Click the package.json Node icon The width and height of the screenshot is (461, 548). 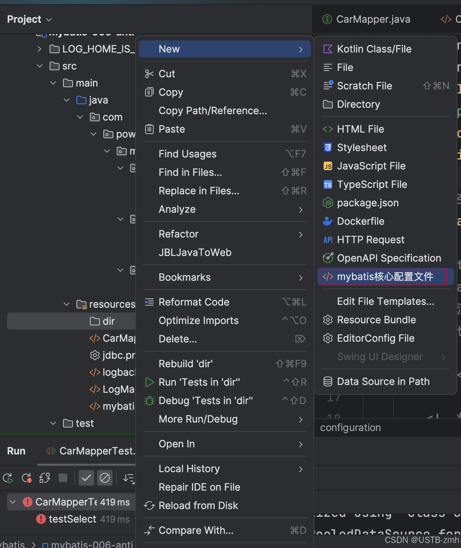coord(328,203)
